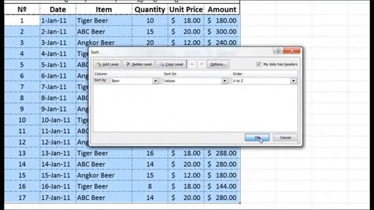Click Angkor Beer in row 3
The width and height of the screenshot is (374, 210).
[104, 43]
